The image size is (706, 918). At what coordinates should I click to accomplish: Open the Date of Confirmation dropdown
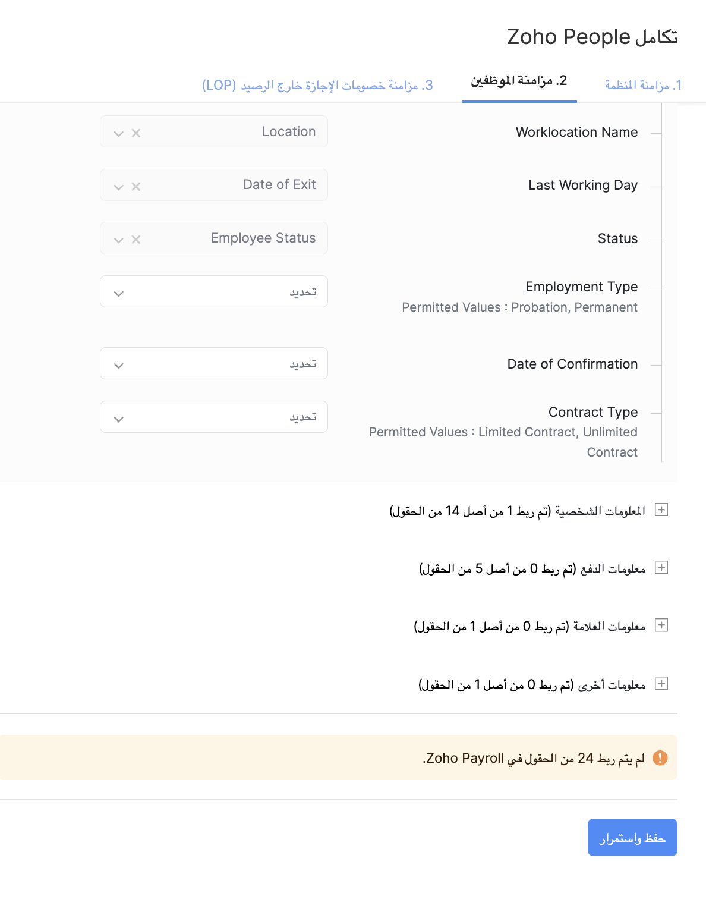214,364
